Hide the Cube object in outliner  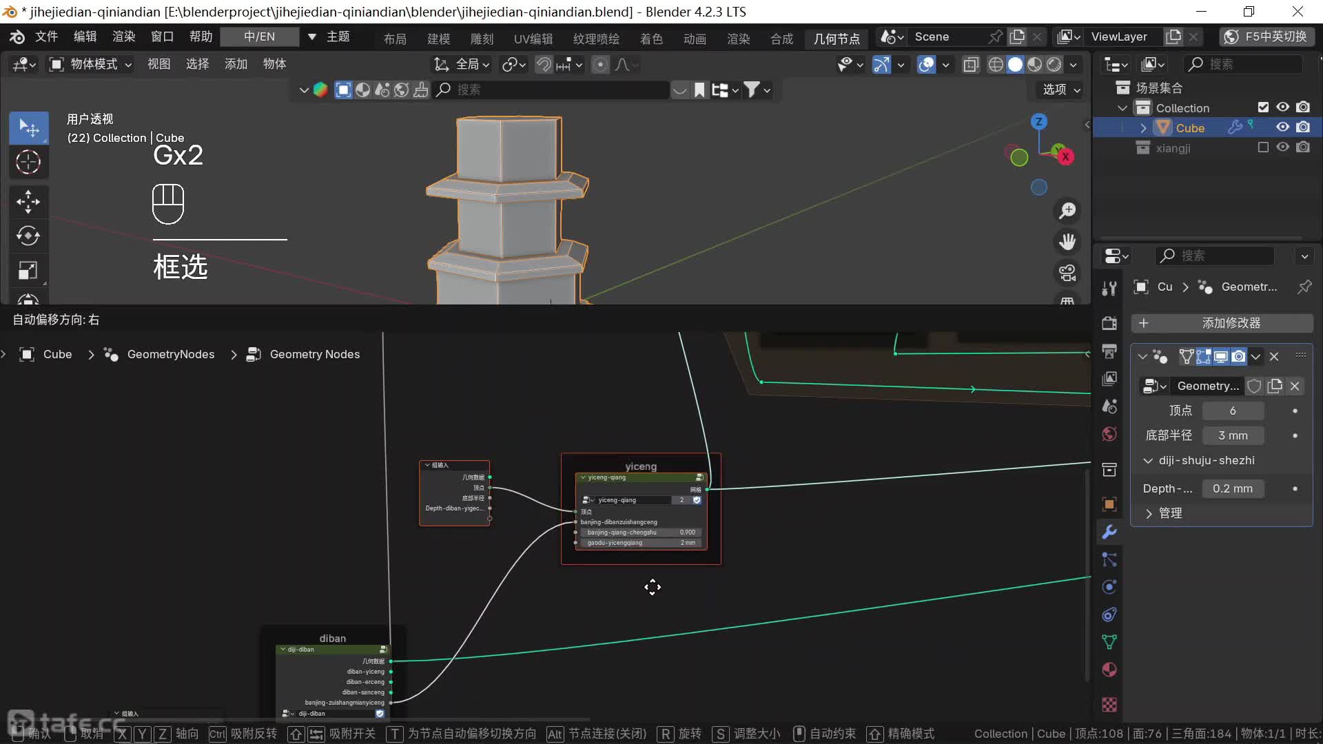[x=1282, y=127]
